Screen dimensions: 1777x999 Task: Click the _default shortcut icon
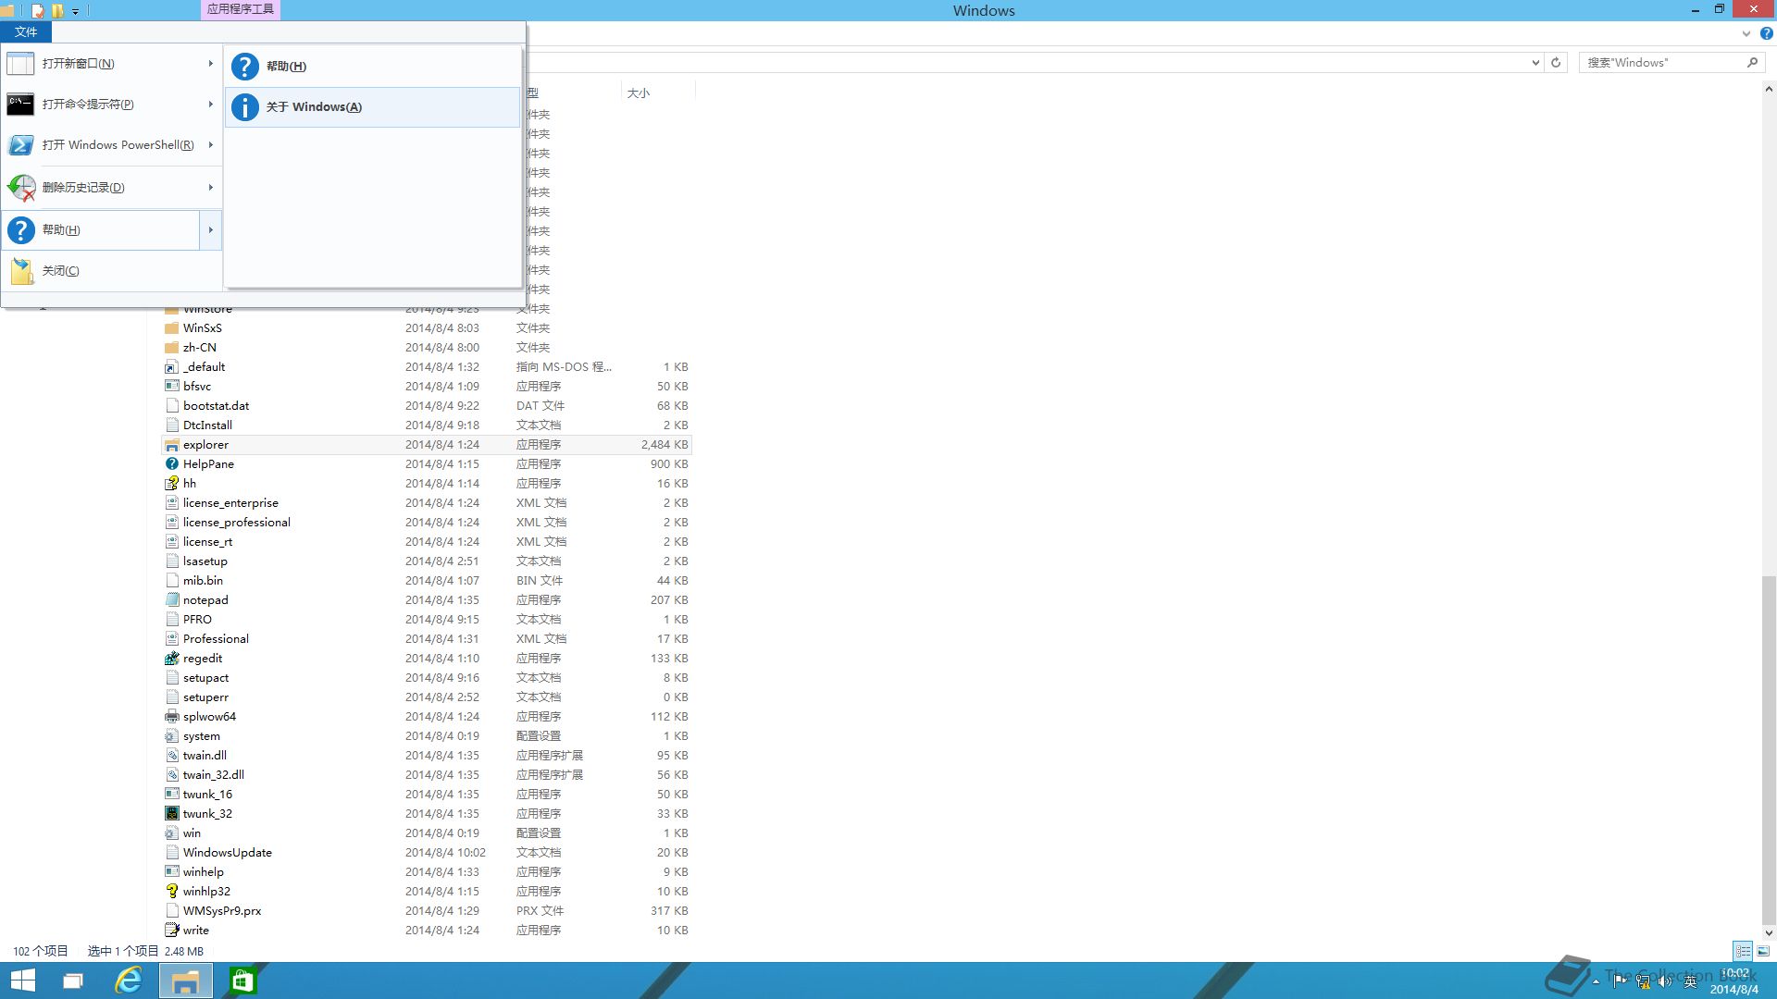(x=171, y=367)
